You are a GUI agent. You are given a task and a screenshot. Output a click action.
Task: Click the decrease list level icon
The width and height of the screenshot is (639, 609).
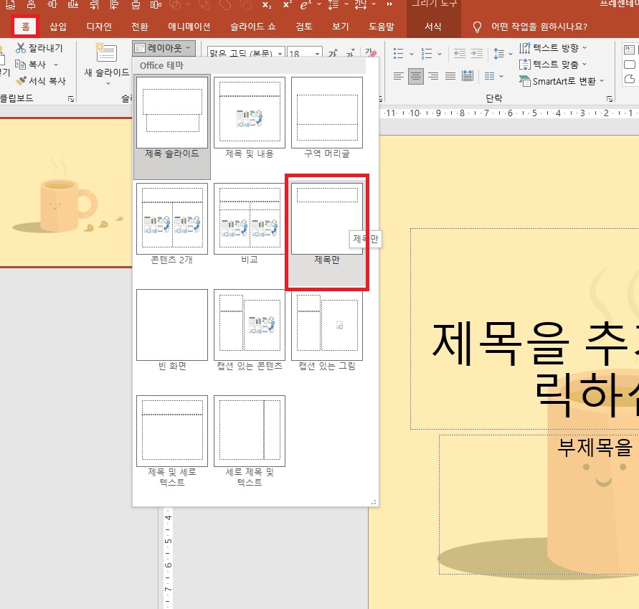[459, 53]
